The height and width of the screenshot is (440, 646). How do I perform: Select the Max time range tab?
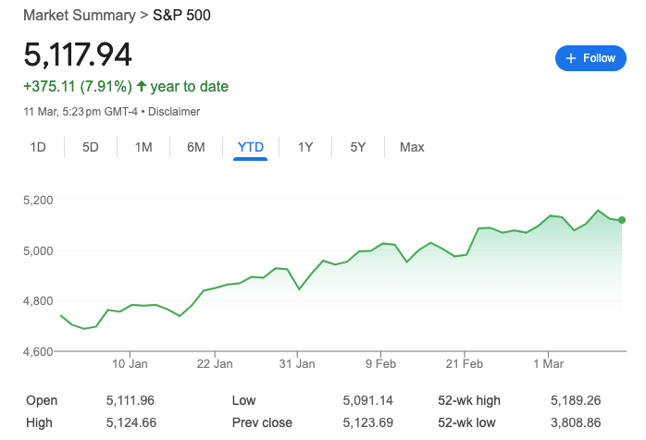(x=412, y=147)
